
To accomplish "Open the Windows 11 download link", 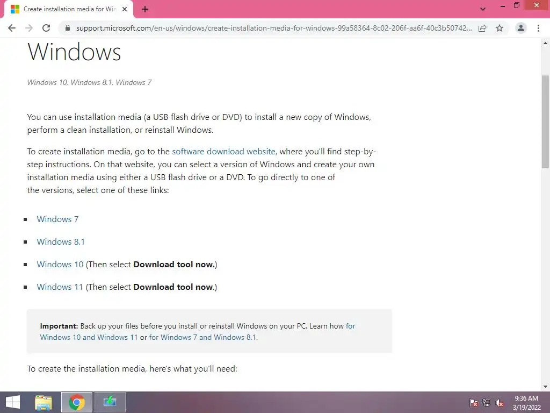I will click(x=60, y=287).
